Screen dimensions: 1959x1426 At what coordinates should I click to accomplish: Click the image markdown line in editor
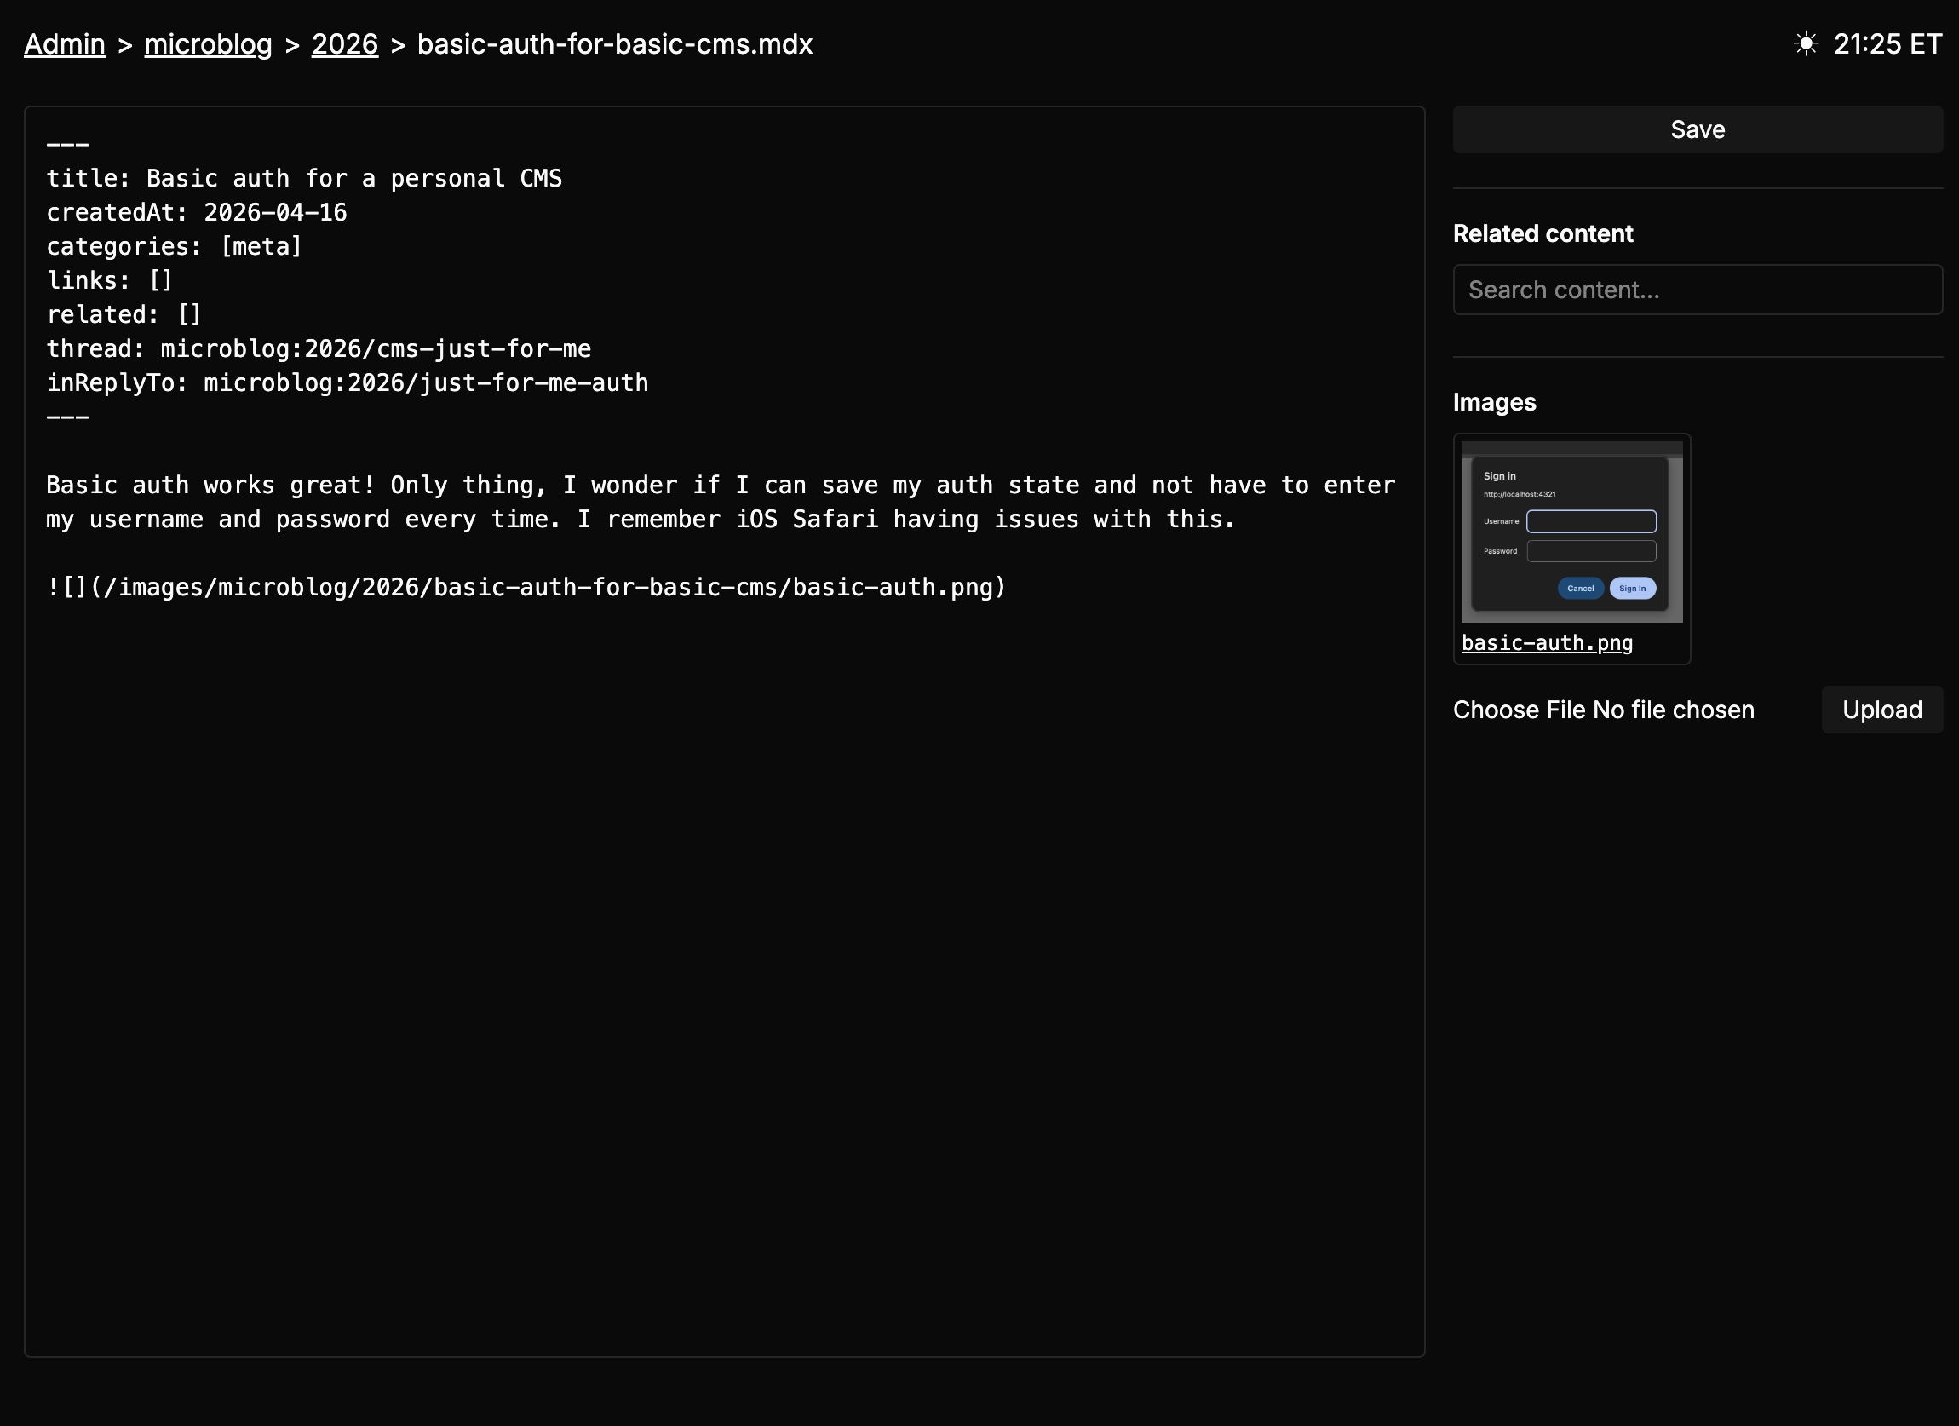tap(526, 587)
